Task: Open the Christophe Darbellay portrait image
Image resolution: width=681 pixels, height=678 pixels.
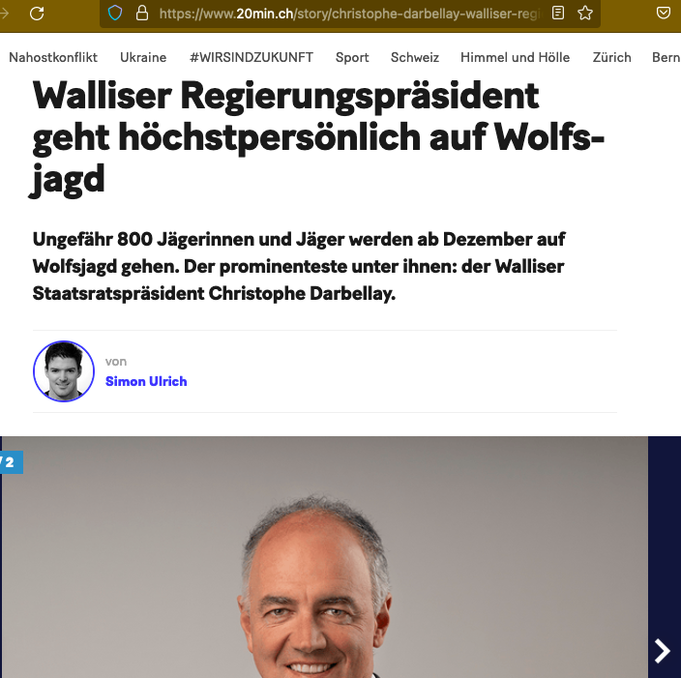Action: (324, 557)
